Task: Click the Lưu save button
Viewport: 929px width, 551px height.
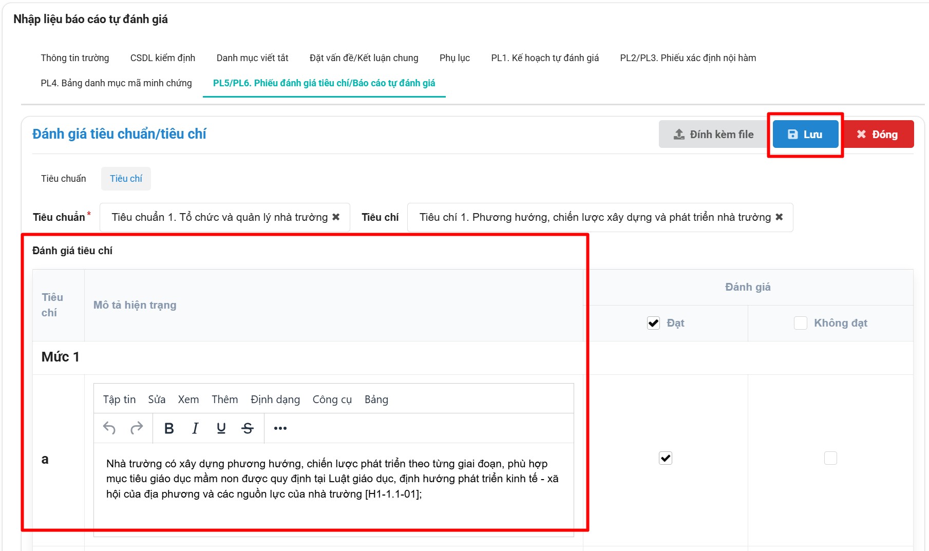Action: coord(805,135)
